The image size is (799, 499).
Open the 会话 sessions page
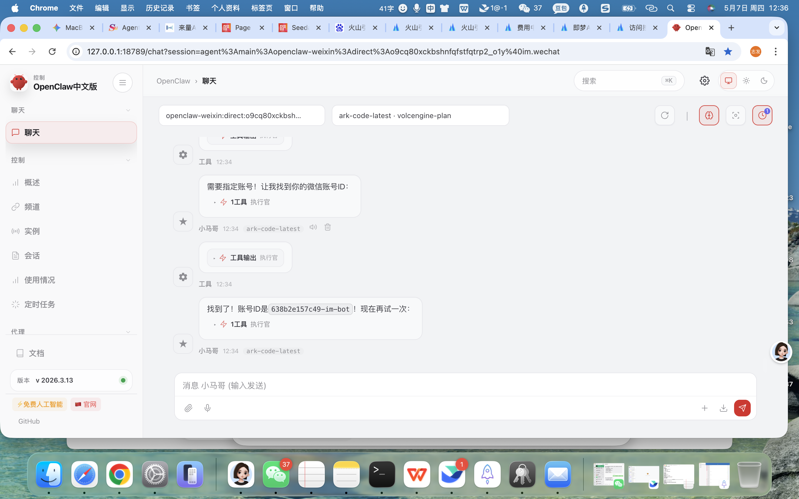pyautogui.click(x=71, y=256)
